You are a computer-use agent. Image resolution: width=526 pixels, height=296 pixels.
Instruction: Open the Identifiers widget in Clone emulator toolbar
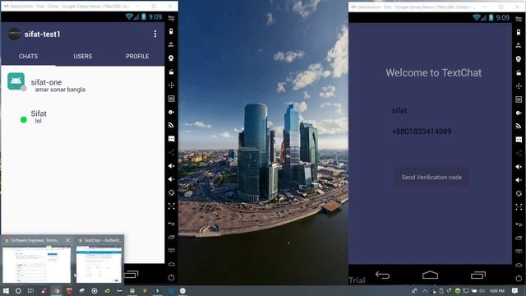171,99
